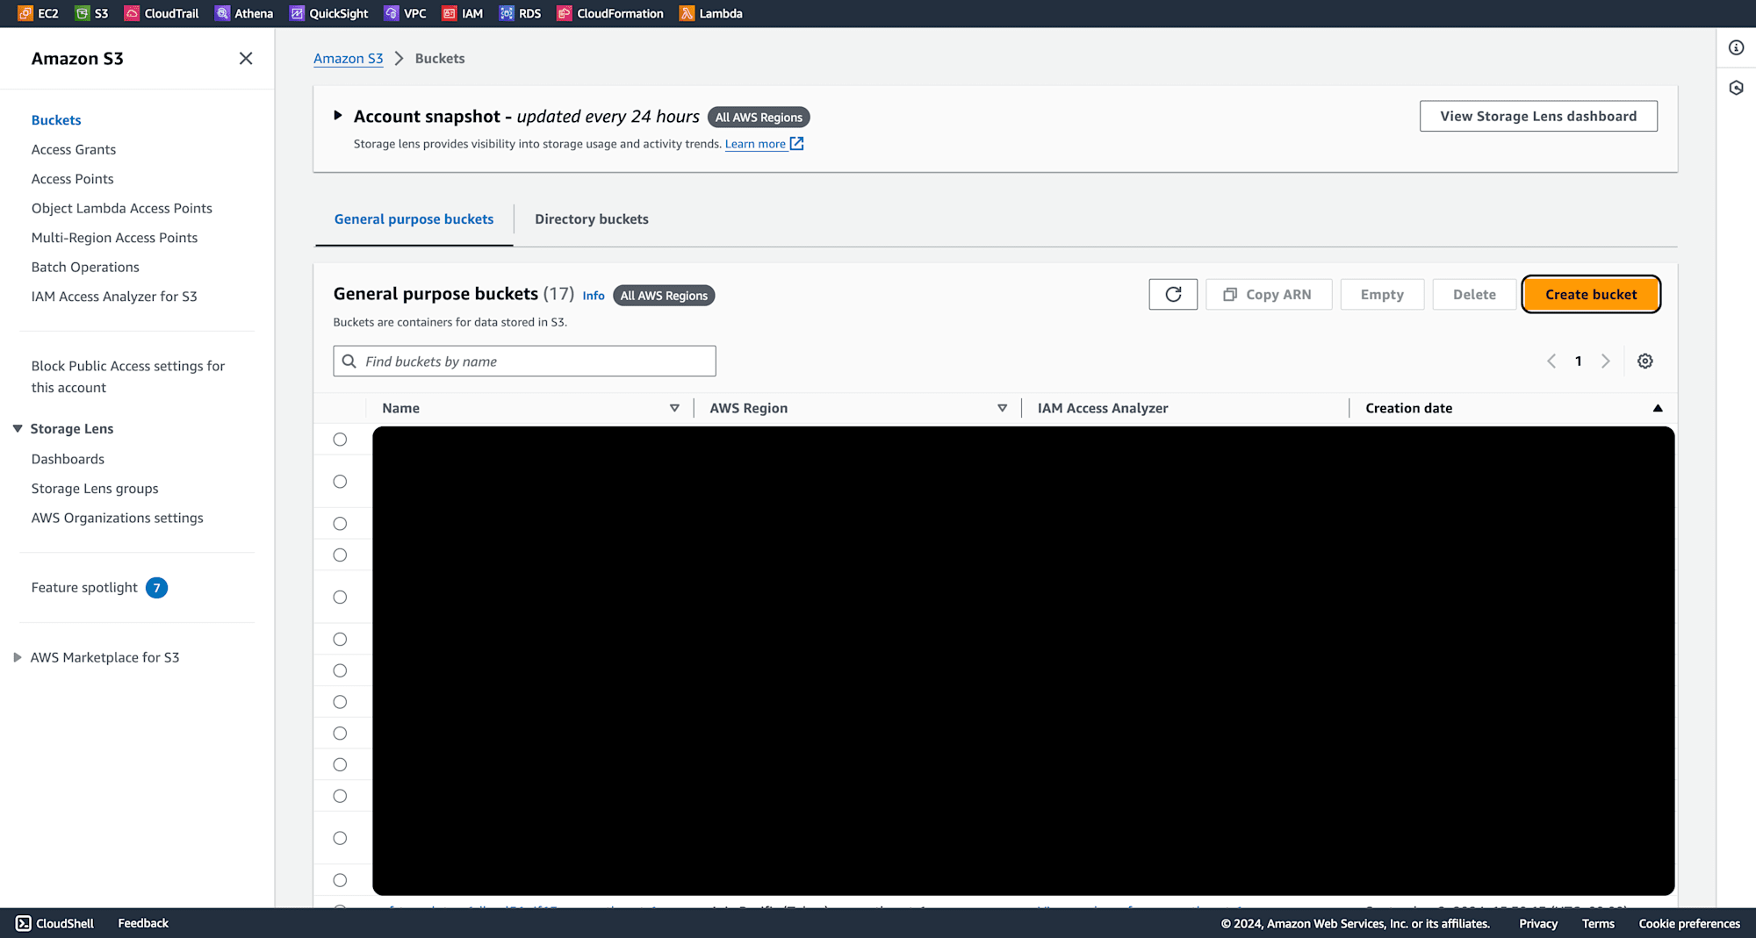The width and height of the screenshot is (1756, 938).
Task: Select the fifth bucket radio button
Action: [x=340, y=598]
